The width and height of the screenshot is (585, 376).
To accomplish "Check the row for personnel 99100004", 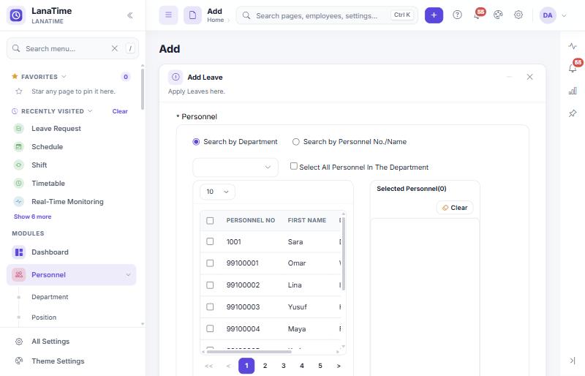I will (210, 328).
